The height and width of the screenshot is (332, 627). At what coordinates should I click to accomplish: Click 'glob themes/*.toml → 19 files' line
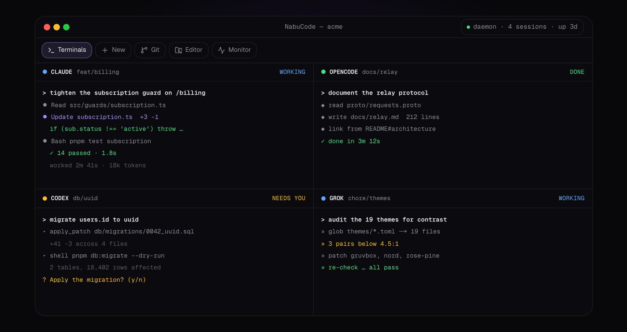click(x=381, y=232)
